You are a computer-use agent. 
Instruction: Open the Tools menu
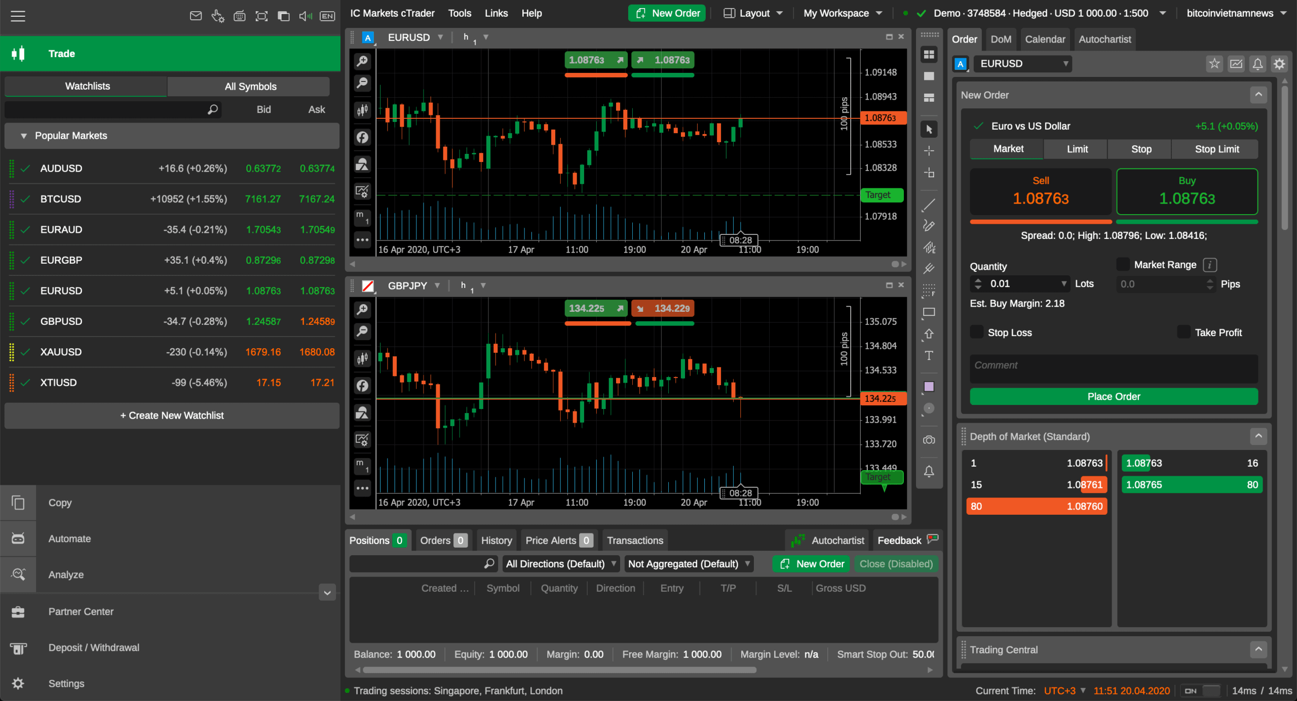pyautogui.click(x=460, y=13)
